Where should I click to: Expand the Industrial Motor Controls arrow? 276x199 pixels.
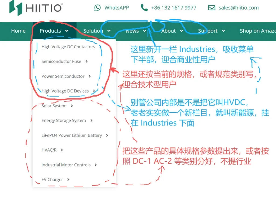96,165
